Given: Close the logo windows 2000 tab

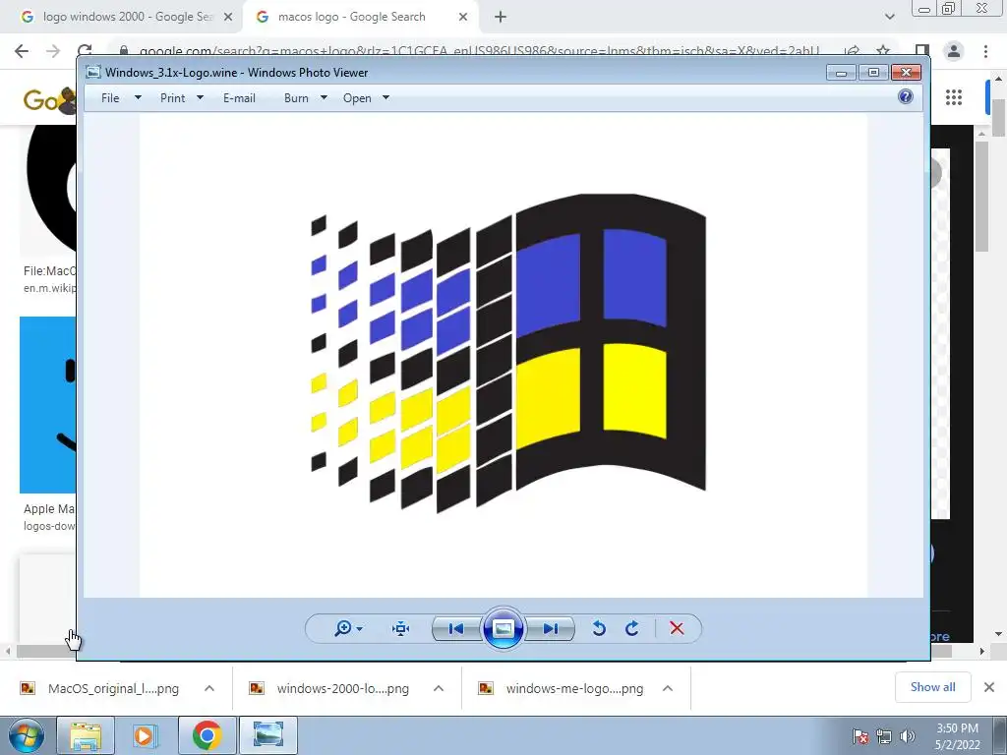Looking at the screenshot, I should point(228,18).
